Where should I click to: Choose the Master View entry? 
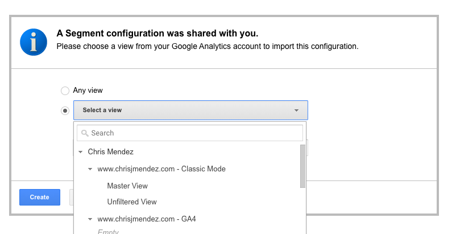pyautogui.click(x=127, y=186)
